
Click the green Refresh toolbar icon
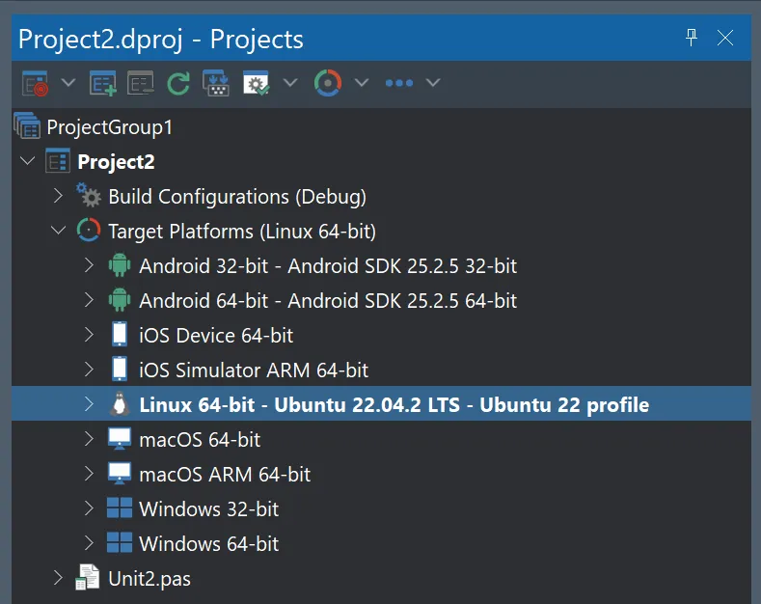tap(178, 83)
